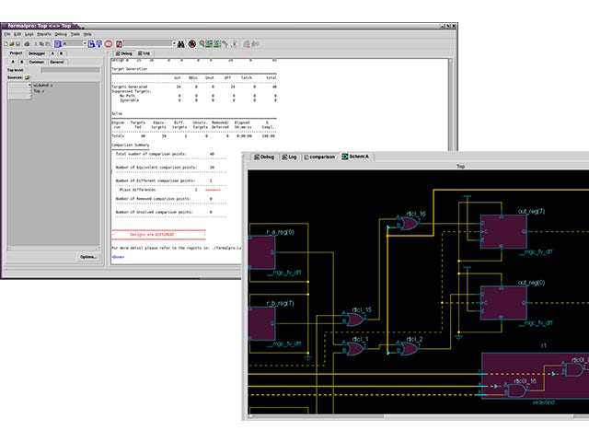Click the round red stop icon
Screen dimensions: 589x442
(192, 43)
